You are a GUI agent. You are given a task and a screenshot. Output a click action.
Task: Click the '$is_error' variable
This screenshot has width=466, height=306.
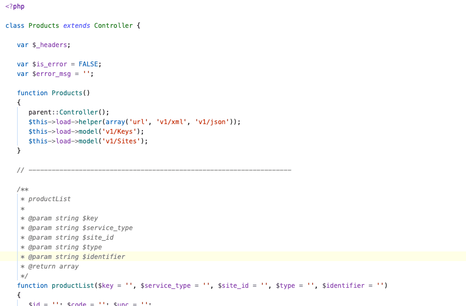(x=50, y=64)
